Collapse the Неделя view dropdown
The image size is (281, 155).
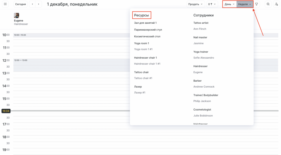tap(245, 4)
